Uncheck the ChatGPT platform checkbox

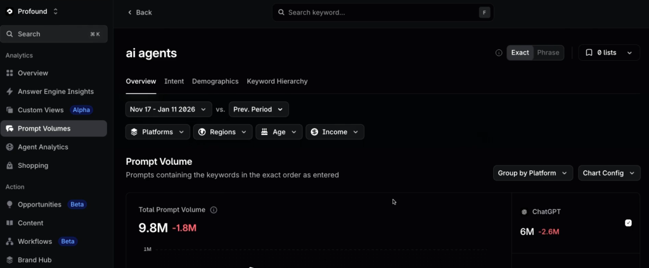pos(628,223)
